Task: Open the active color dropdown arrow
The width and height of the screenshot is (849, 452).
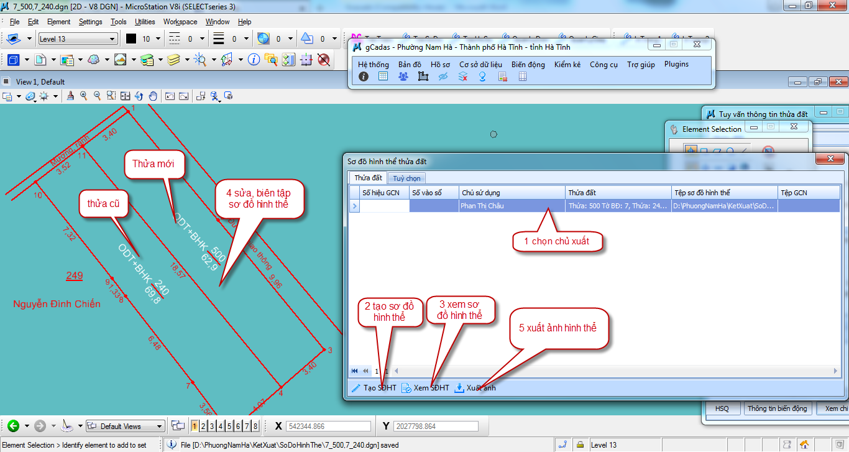Action: click(x=158, y=39)
